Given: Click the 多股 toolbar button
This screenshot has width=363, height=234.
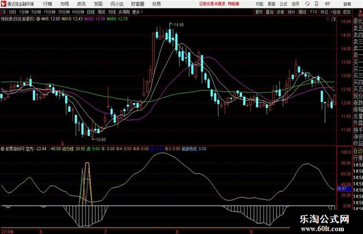Looking at the screenshot, I should pos(280,12).
